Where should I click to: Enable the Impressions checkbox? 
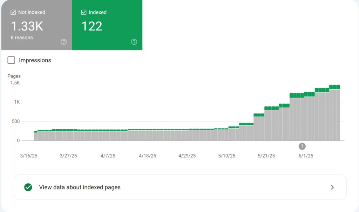coord(11,60)
